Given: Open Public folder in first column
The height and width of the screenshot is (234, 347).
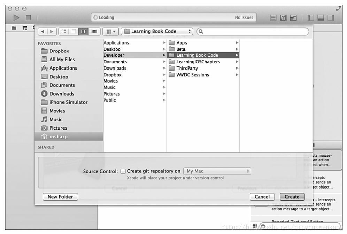Looking at the screenshot, I should pos(134,100).
